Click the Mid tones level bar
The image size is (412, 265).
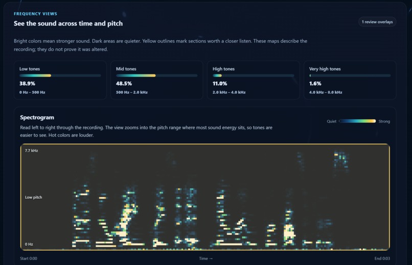click(156, 75)
